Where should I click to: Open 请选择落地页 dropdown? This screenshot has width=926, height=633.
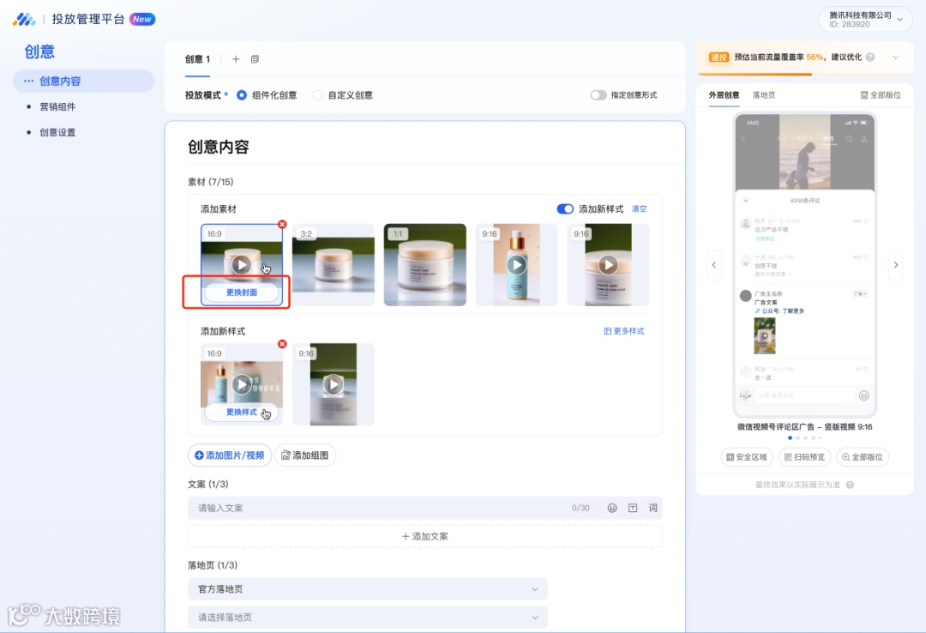click(x=367, y=617)
